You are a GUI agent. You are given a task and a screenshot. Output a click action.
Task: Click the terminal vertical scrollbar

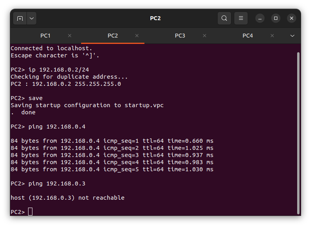point(298,133)
